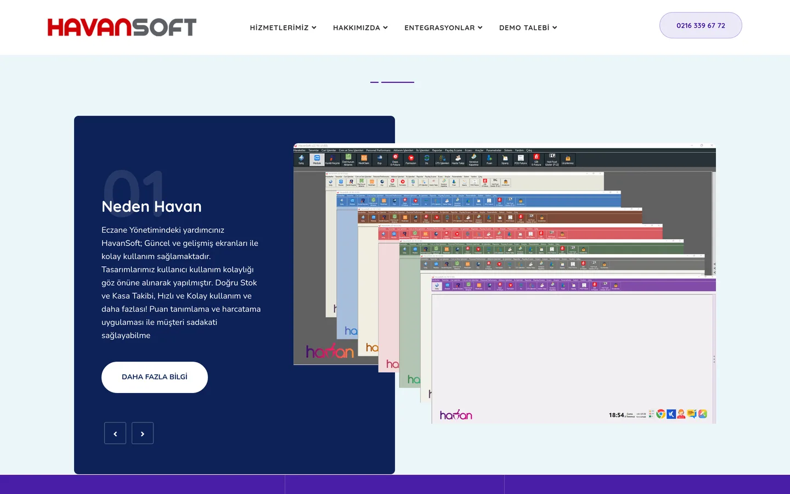
Task: Click the Satış icon in the dark-toolbar software window
Action: 301,160
